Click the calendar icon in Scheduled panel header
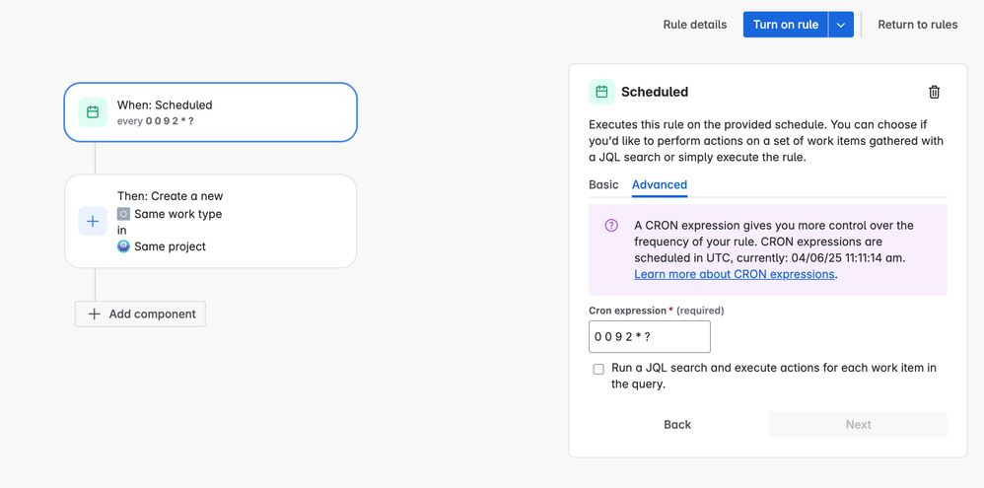984x488 pixels. coord(601,92)
